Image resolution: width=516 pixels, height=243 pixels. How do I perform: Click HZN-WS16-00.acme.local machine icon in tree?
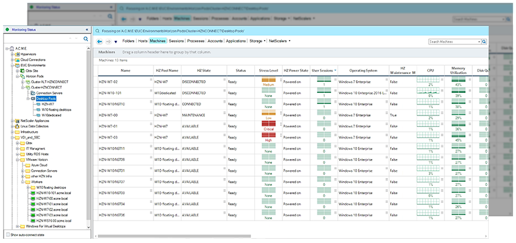(x=33, y=221)
